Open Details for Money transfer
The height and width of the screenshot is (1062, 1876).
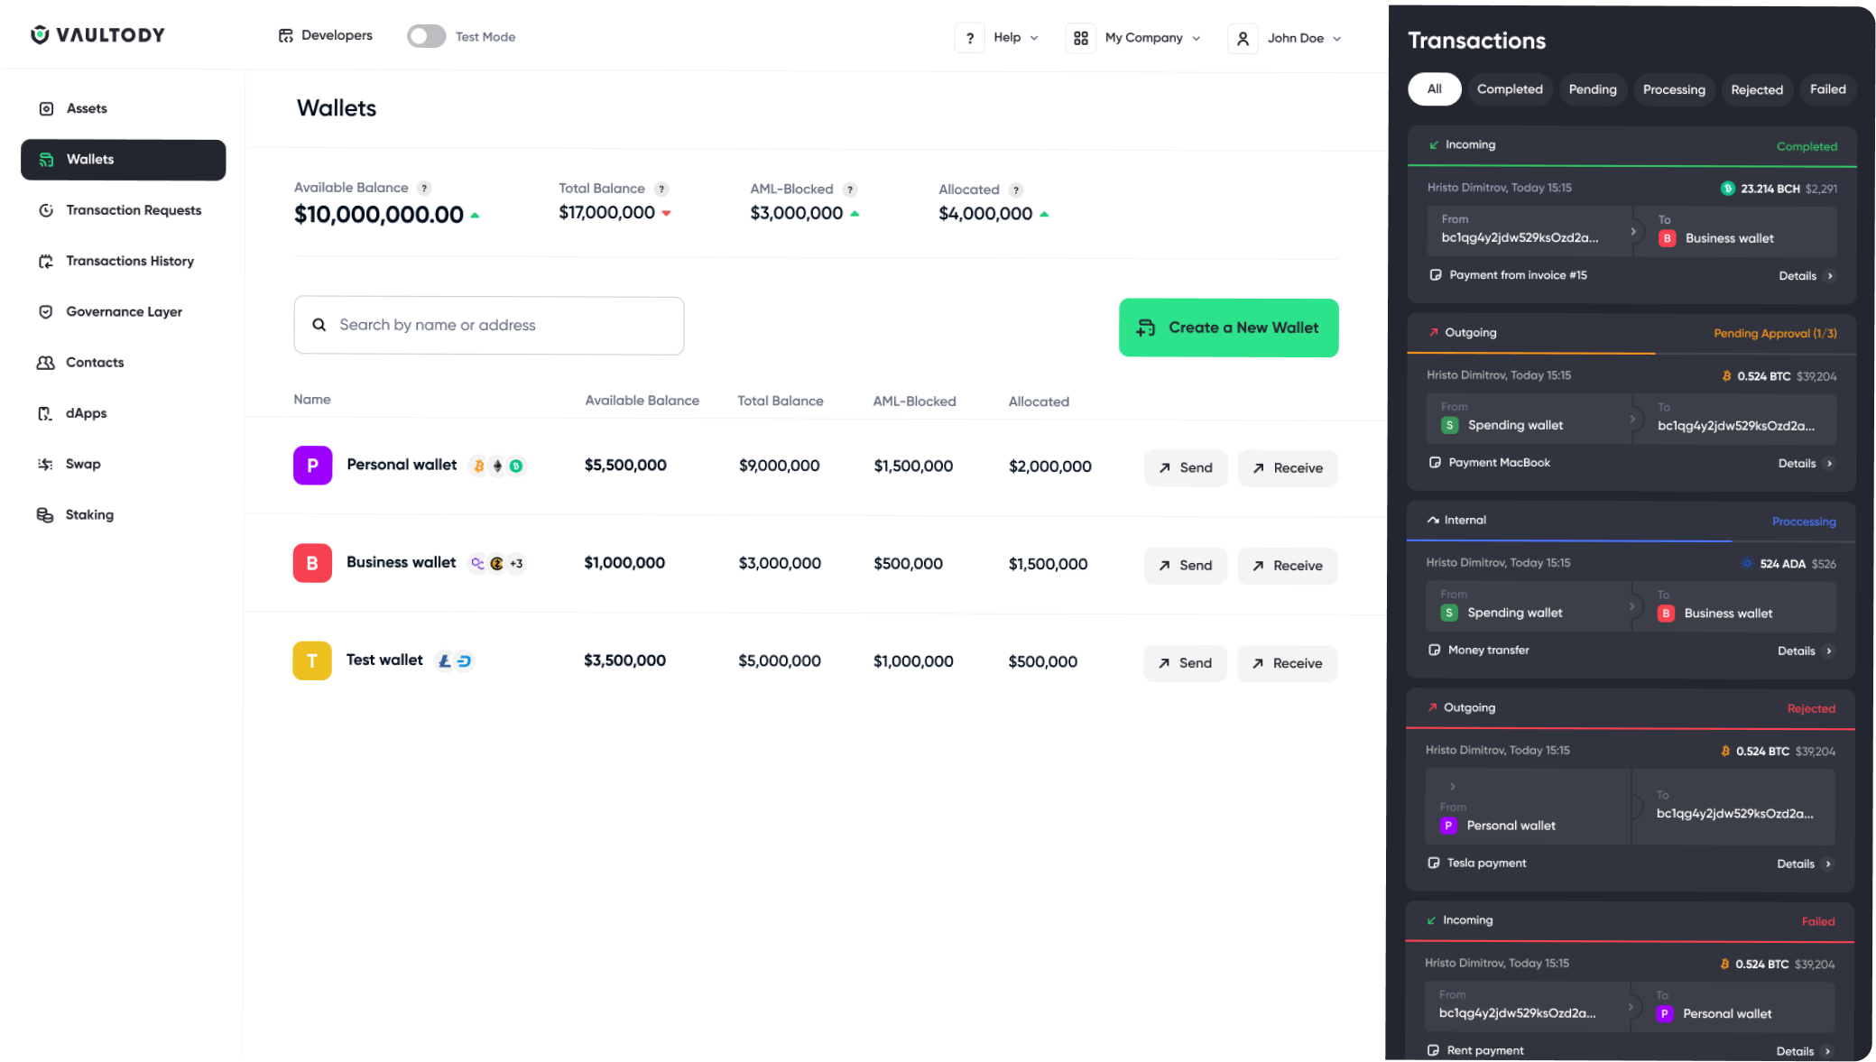1805,651
